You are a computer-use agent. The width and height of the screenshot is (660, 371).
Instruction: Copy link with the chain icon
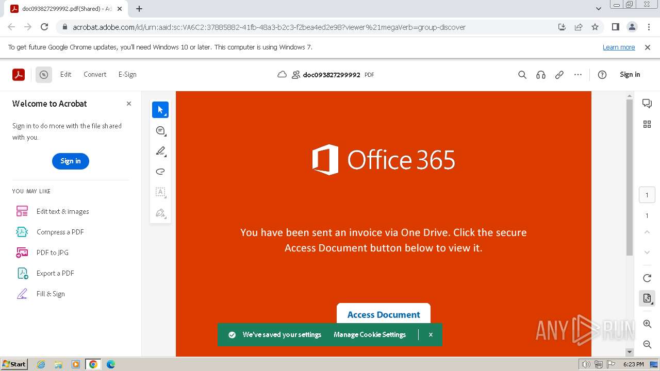coord(559,75)
